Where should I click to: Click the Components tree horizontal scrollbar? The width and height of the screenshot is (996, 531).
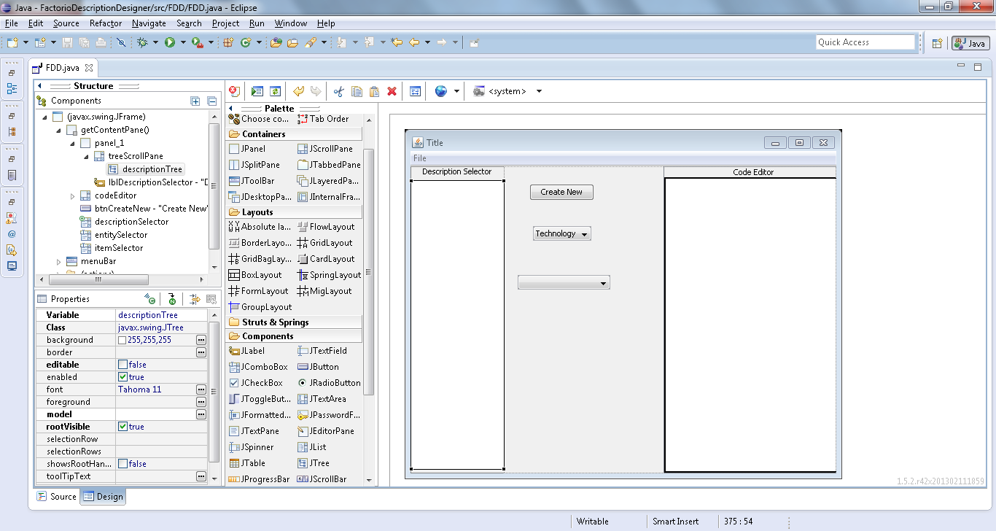point(98,279)
